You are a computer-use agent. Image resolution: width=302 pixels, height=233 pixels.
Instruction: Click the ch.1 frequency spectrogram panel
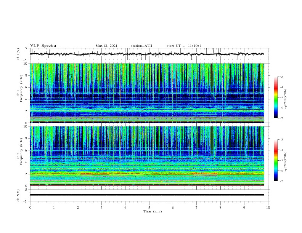147,93
